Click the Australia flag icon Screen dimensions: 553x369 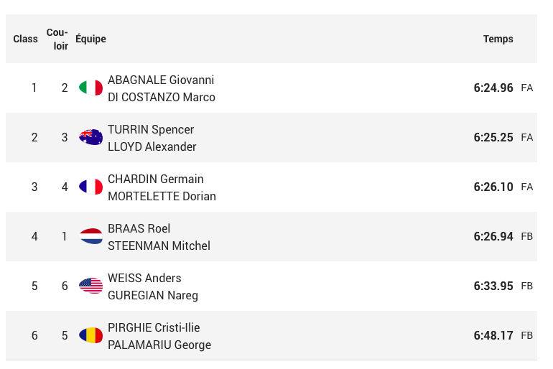[x=91, y=137]
